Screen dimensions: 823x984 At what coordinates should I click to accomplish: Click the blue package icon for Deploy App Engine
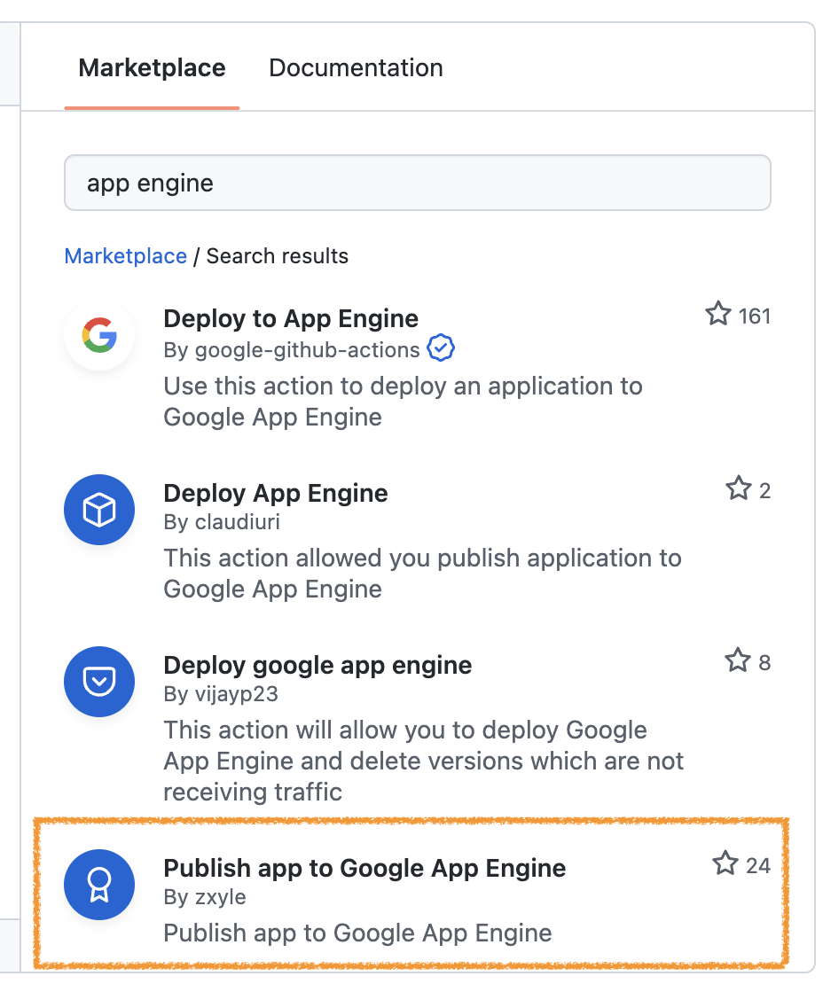(99, 510)
